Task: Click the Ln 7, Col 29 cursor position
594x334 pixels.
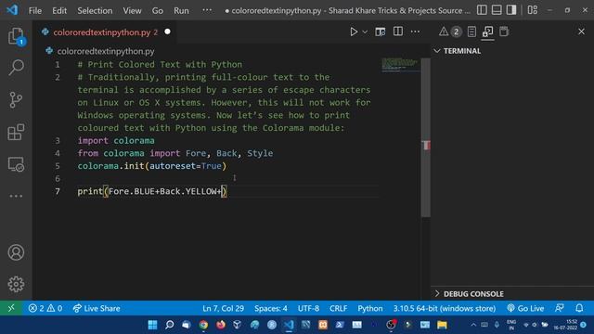Action: pos(223,308)
